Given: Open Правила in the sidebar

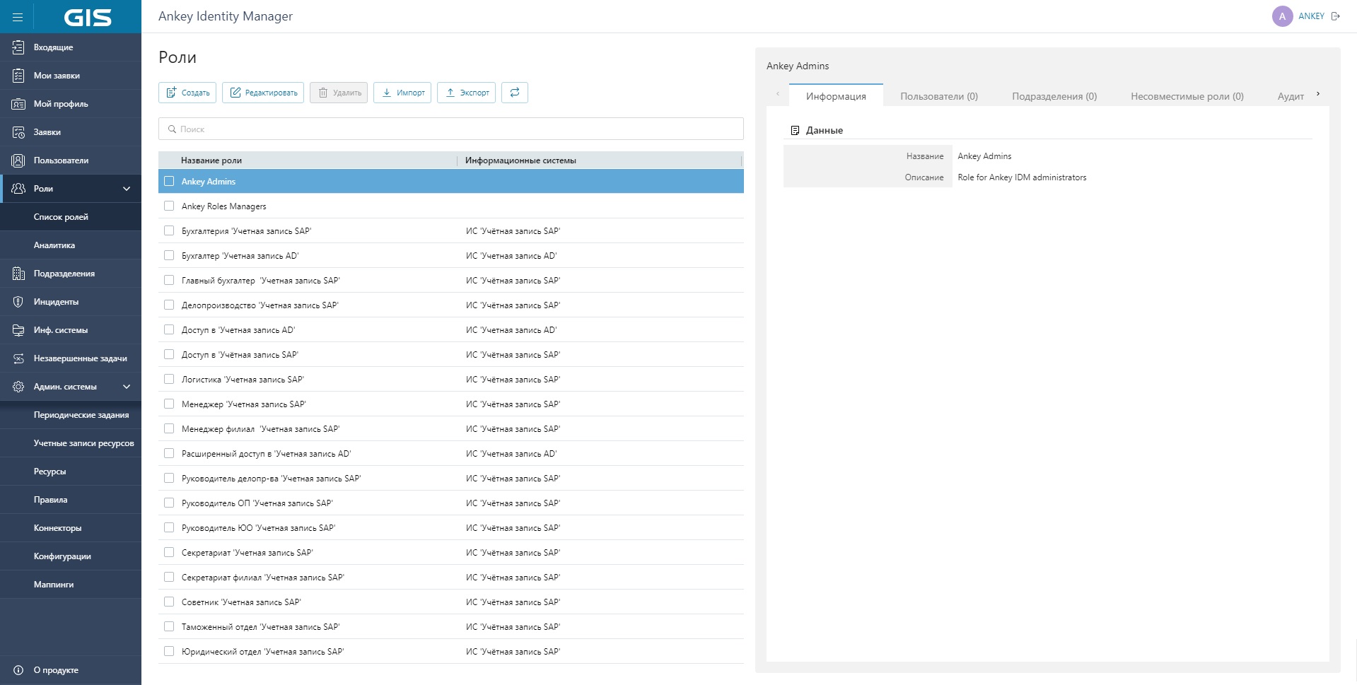Looking at the screenshot, I should (71, 500).
